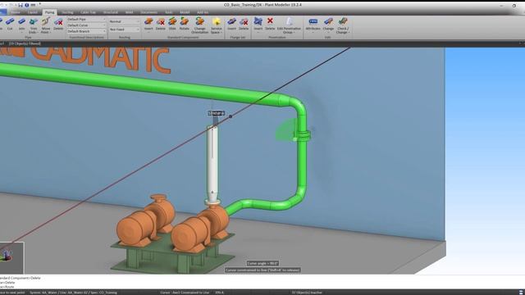This screenshot has height=295, width=525.
Task: Switch to the Add-ins ribbon tab
Action: [203, 12]
